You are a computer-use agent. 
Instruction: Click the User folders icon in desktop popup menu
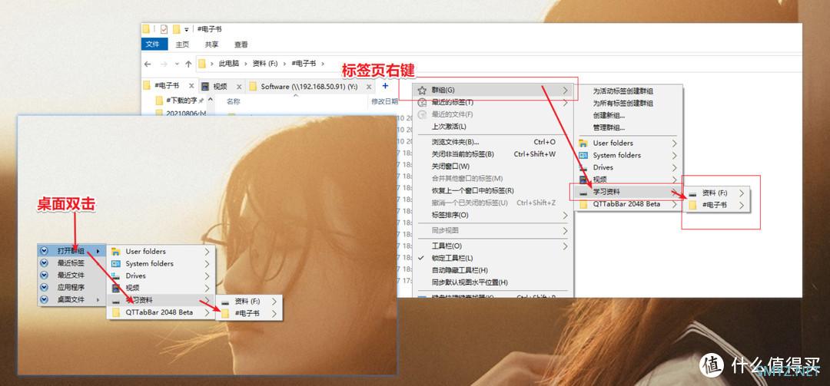click(x=116, y=252)
